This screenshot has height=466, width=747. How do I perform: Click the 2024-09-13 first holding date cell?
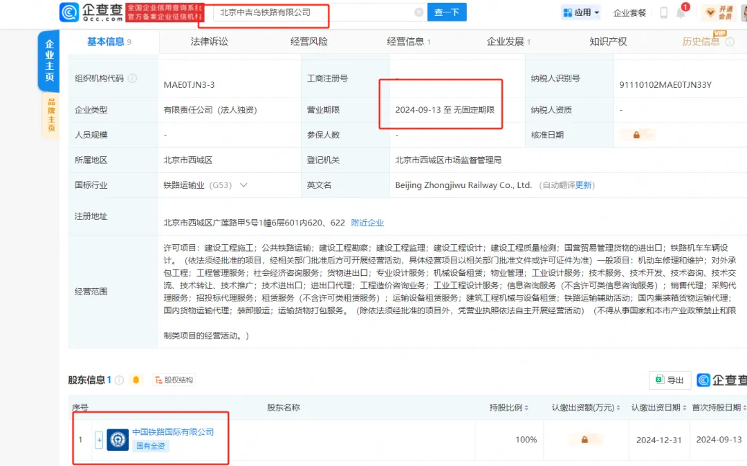(x=719, y=440)
